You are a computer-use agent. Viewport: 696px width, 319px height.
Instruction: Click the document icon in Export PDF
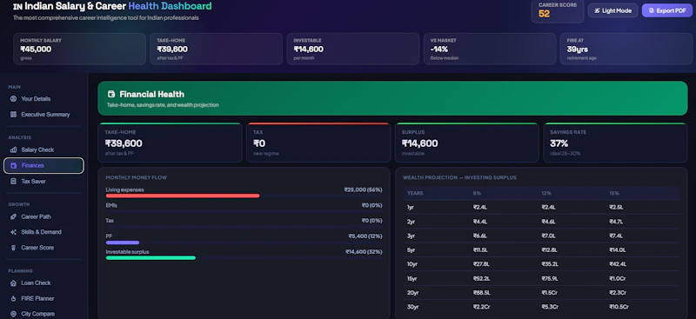(x=652, y=10)
